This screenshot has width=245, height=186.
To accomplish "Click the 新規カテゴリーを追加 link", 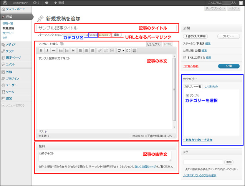I will point(198,140).
